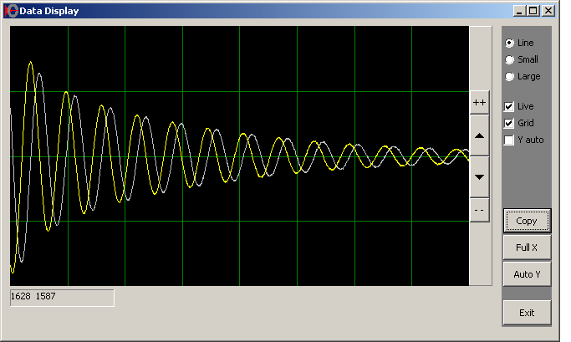Maximize the Data Display window
The width and height of the screenshot is (571, 342).
(x=533, y=11)
